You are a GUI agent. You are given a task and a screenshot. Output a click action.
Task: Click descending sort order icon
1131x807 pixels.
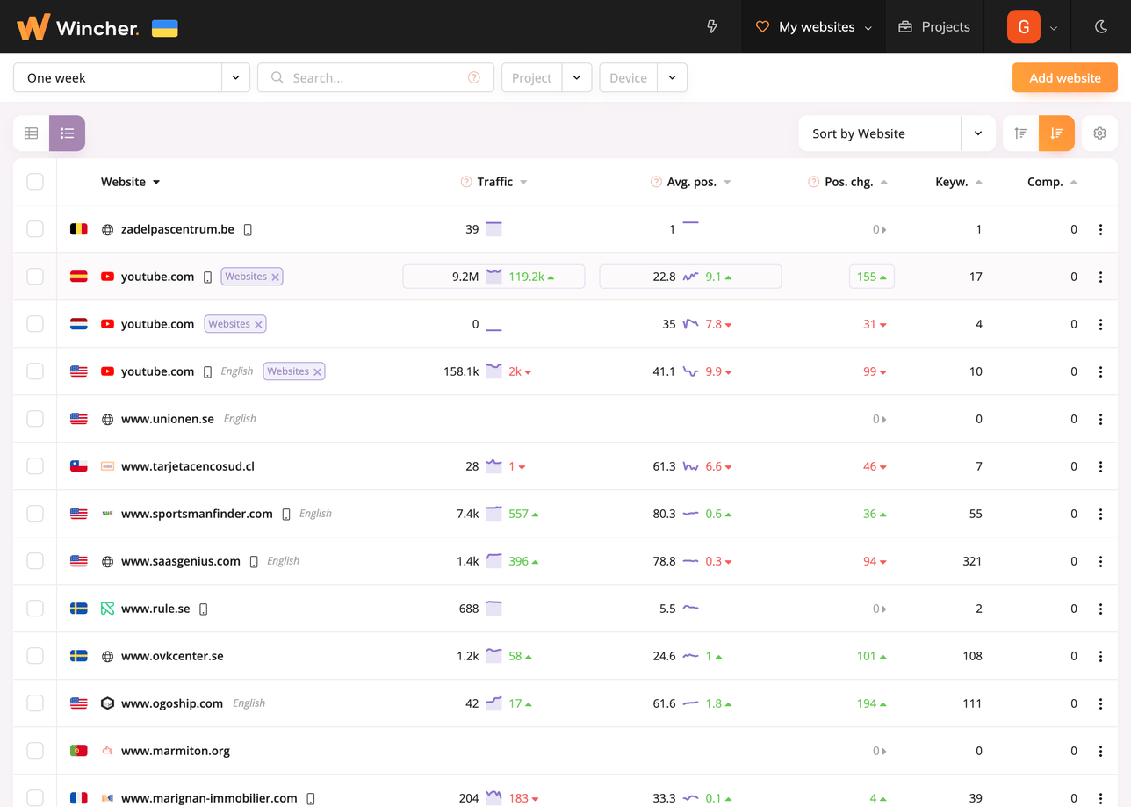pos(1056,133)
